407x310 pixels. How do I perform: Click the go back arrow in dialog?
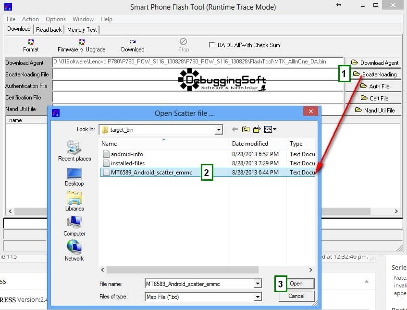[x=235, y=129]
